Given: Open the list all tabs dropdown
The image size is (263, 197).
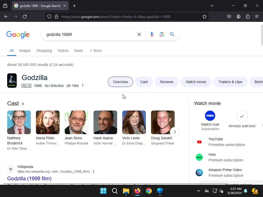Looking at the screenshot, I should click(x=212, y=6).
